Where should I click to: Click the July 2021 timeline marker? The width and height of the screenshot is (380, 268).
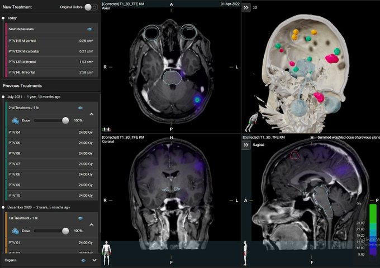pos(3,97)
